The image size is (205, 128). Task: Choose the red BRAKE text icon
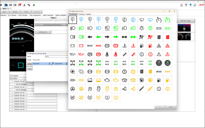pos(98,46)
